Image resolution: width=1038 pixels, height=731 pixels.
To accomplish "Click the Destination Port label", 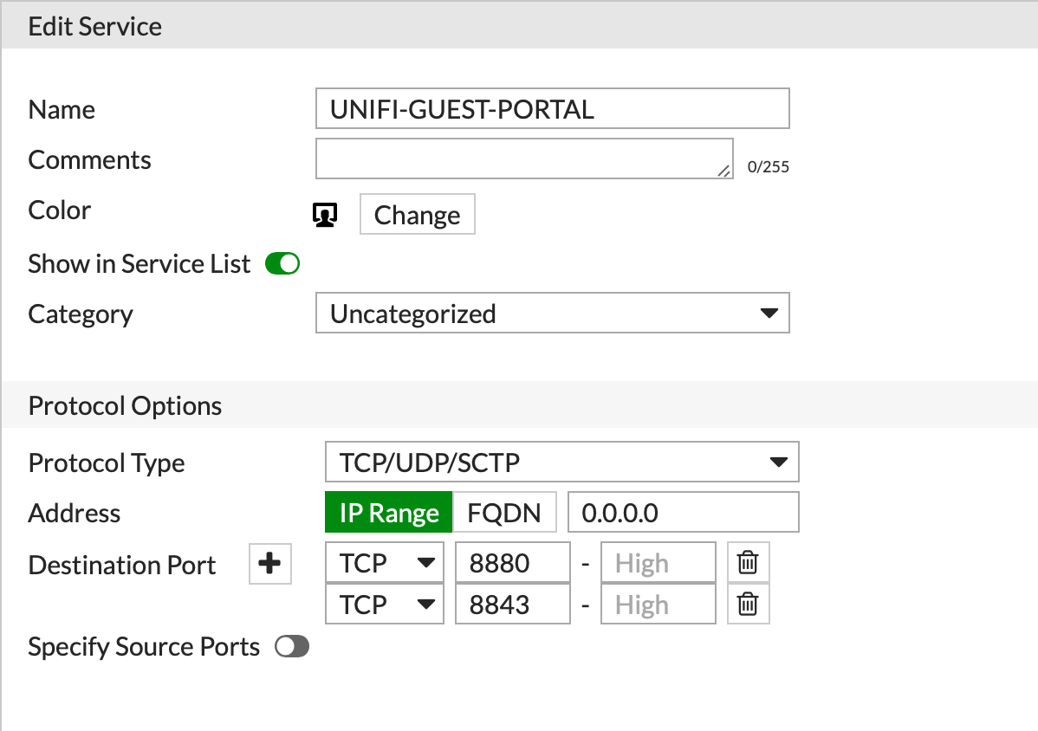I will point(122,565).
